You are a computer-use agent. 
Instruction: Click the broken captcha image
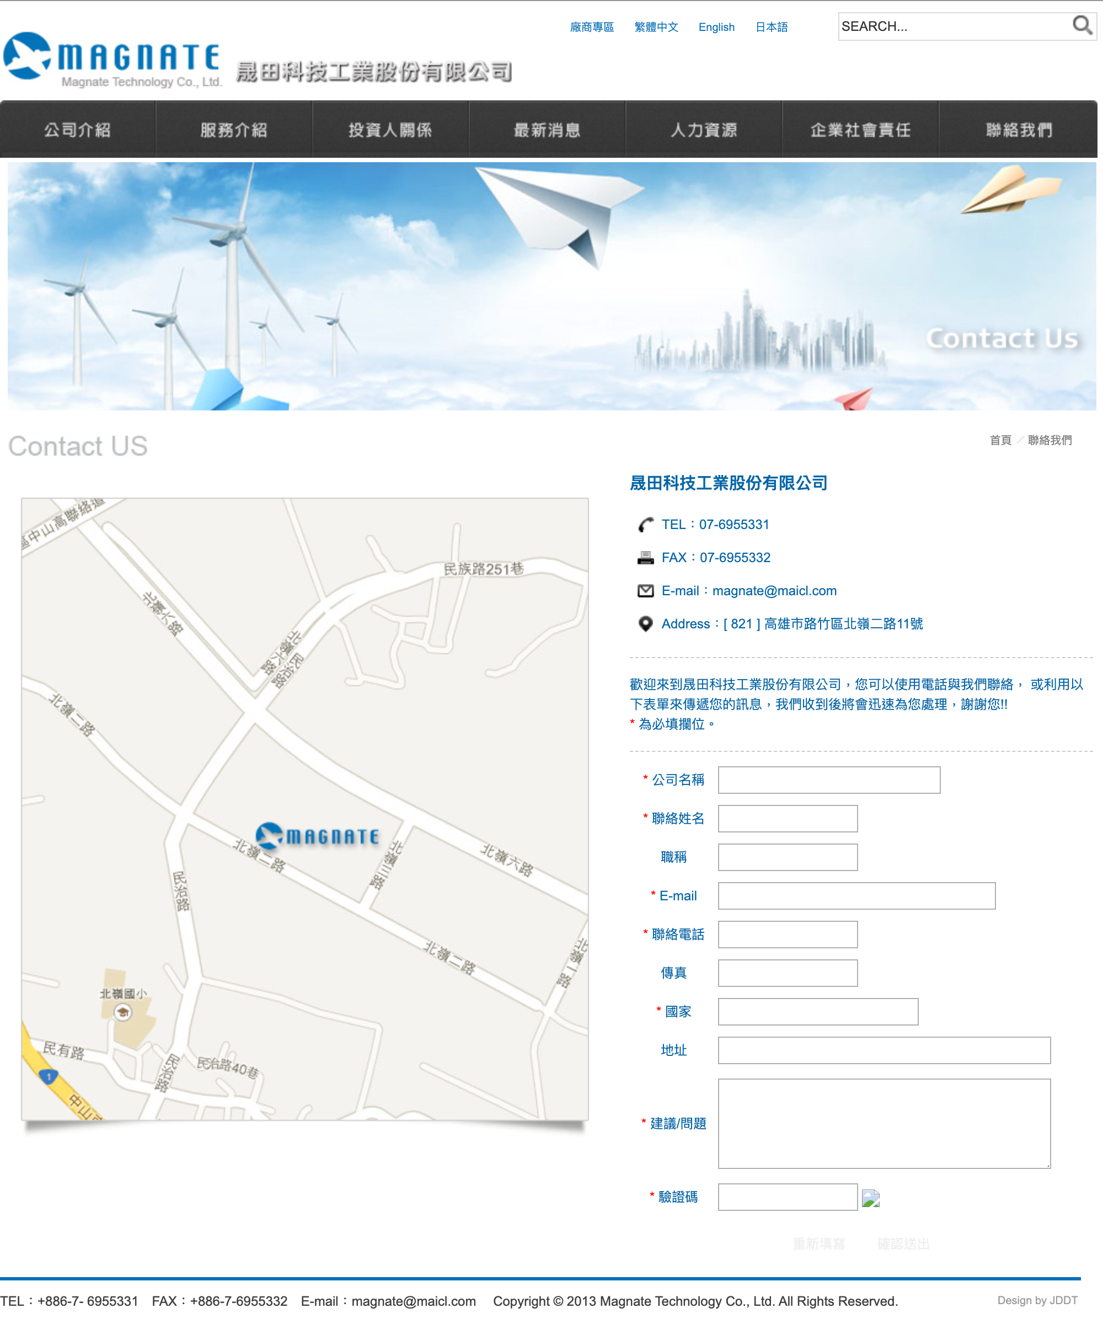870,1198
